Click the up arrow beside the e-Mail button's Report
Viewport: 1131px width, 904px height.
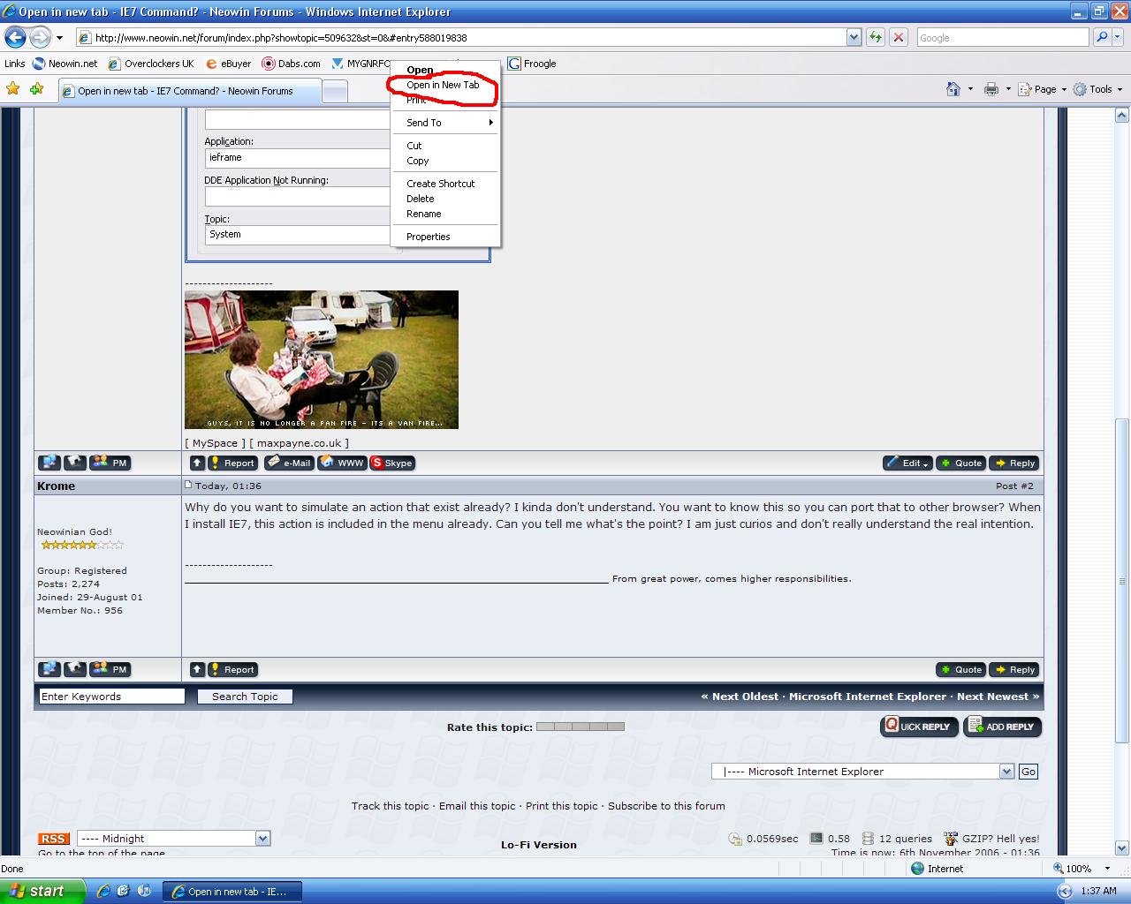197,463
